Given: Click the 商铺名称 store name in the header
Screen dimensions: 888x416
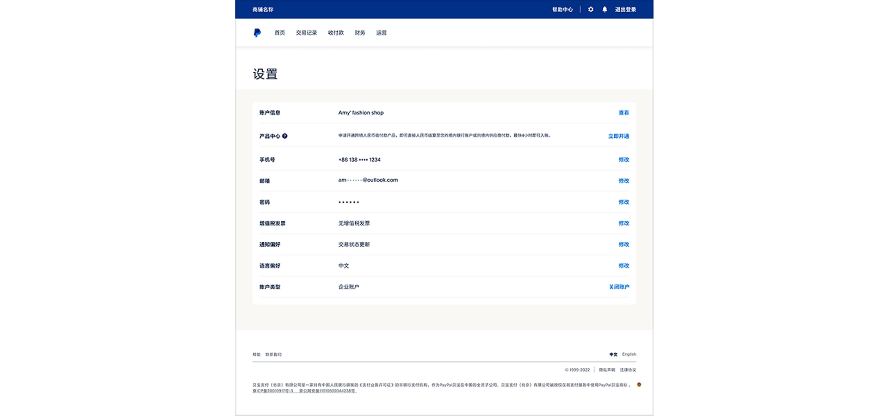Looking at the screenshot, I should [262, 9].
